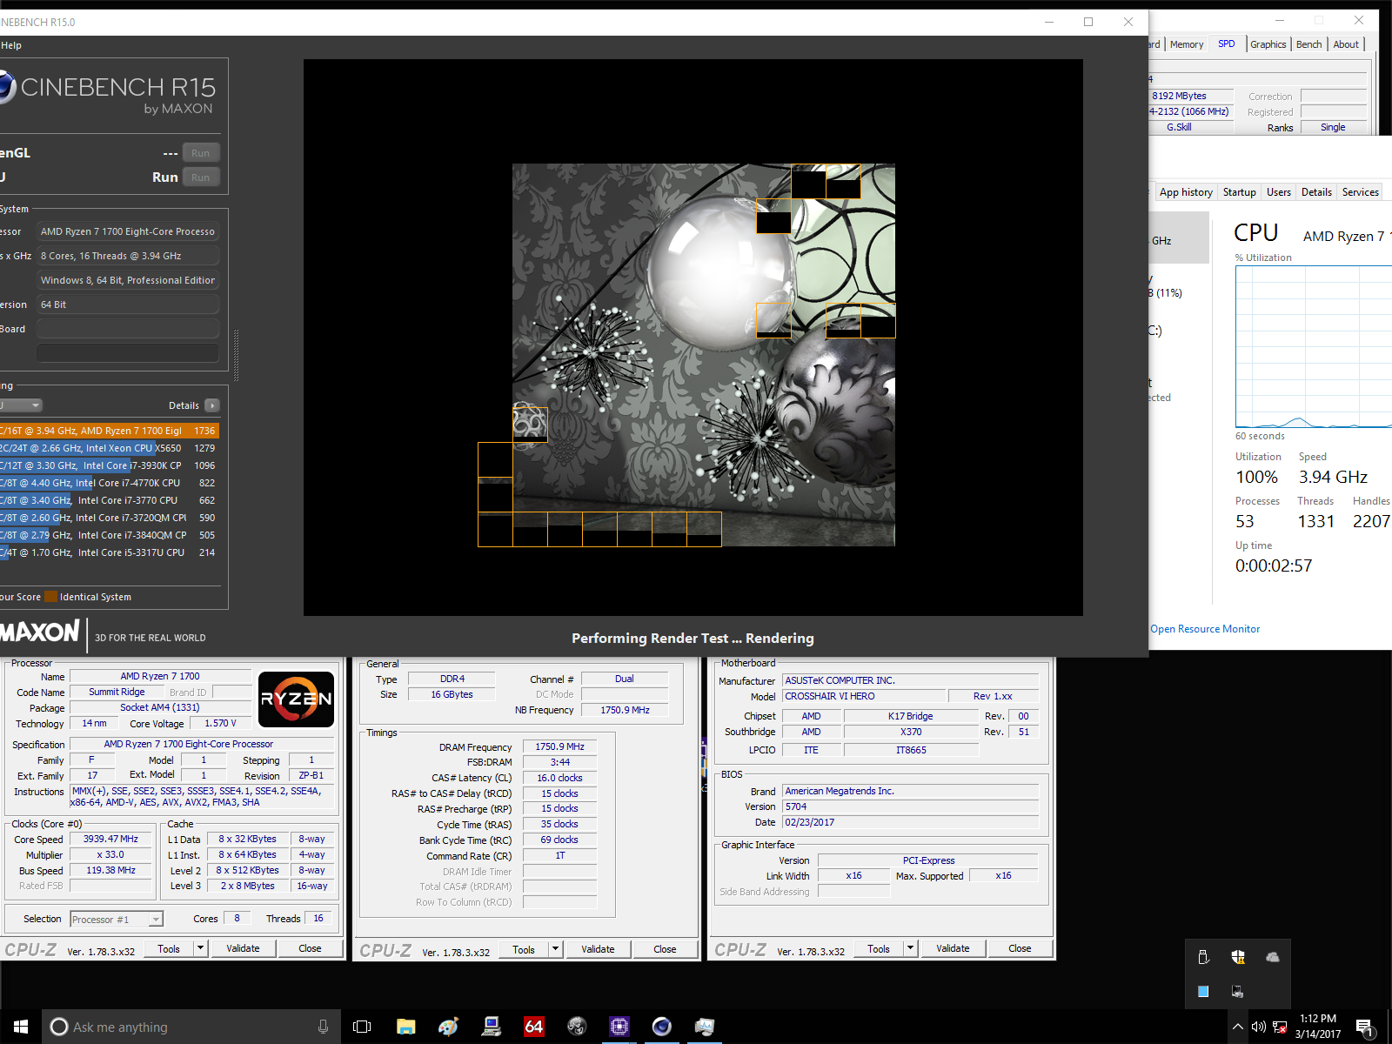The image size is (1392, 1044).
Task: Open the volume speaker tray icon
Action: (x=1258, y=1027)
